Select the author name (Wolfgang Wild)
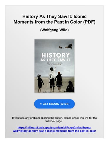Image resolution: width=109 pixels, height=141 pixels. (x=54, y=30)
